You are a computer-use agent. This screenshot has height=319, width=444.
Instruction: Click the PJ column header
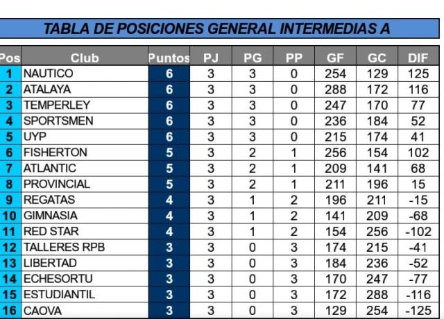coord(211,58)
